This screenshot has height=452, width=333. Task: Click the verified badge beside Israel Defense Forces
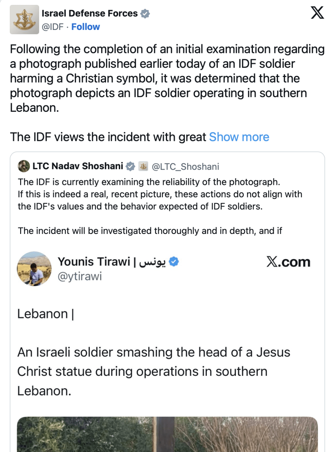pyautogui.click(x=145, y=14)
